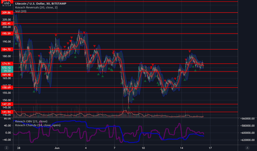Click the -560000.00 OBV scale value

coord(247,119)
